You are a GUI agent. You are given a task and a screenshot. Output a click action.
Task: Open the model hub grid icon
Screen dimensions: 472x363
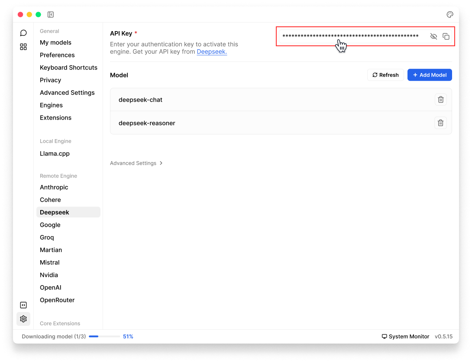[23, 47]
